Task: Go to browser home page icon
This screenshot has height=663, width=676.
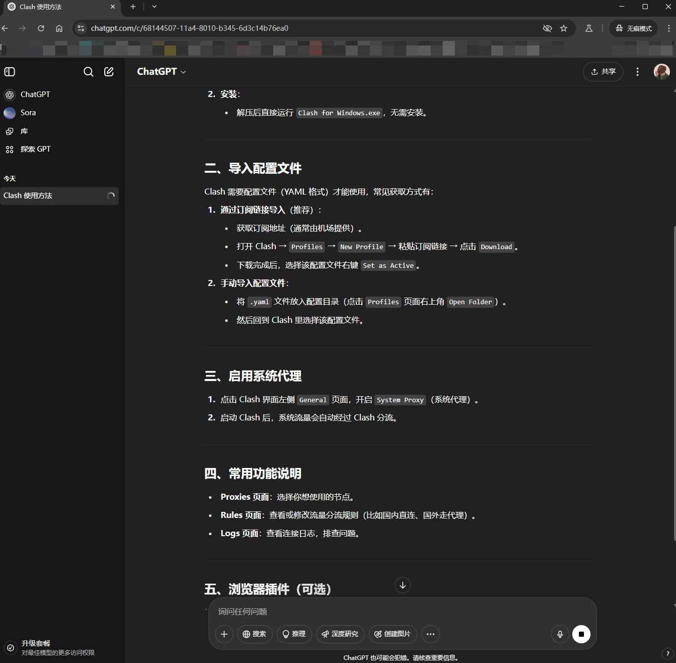Action: [x=59, y=28]
